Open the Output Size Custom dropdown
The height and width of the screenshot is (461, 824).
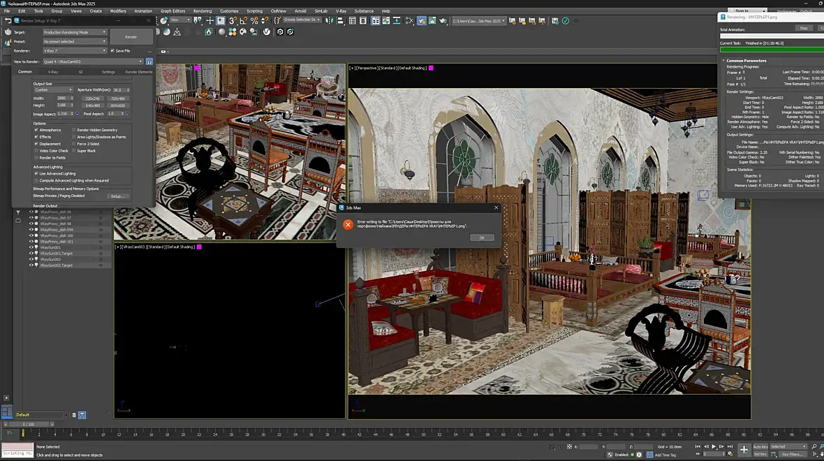(x=53, y=89)
